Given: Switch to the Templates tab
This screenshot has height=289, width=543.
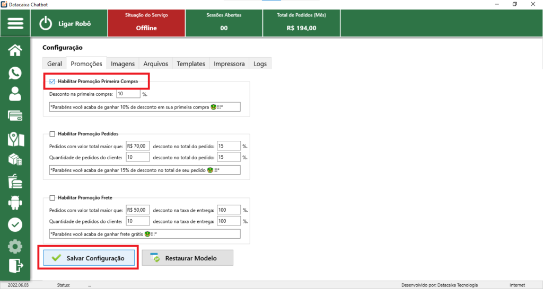Looking at the screenshot, I should pyautogui.click(x=191, y=64).
